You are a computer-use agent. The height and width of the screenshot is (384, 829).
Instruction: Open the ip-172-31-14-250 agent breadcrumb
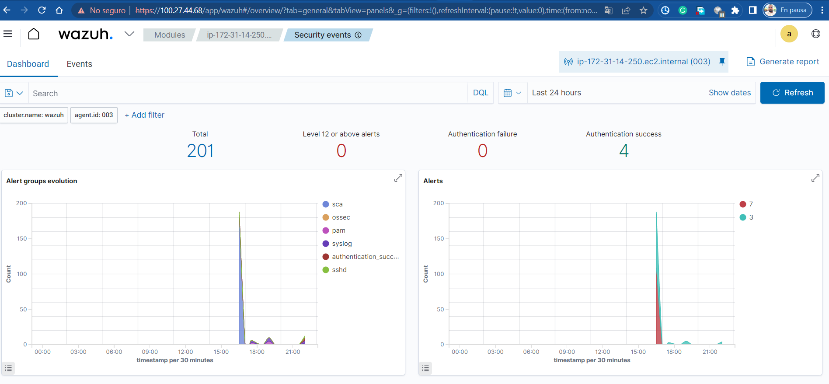pyautogui.click(x=239, y=35)
